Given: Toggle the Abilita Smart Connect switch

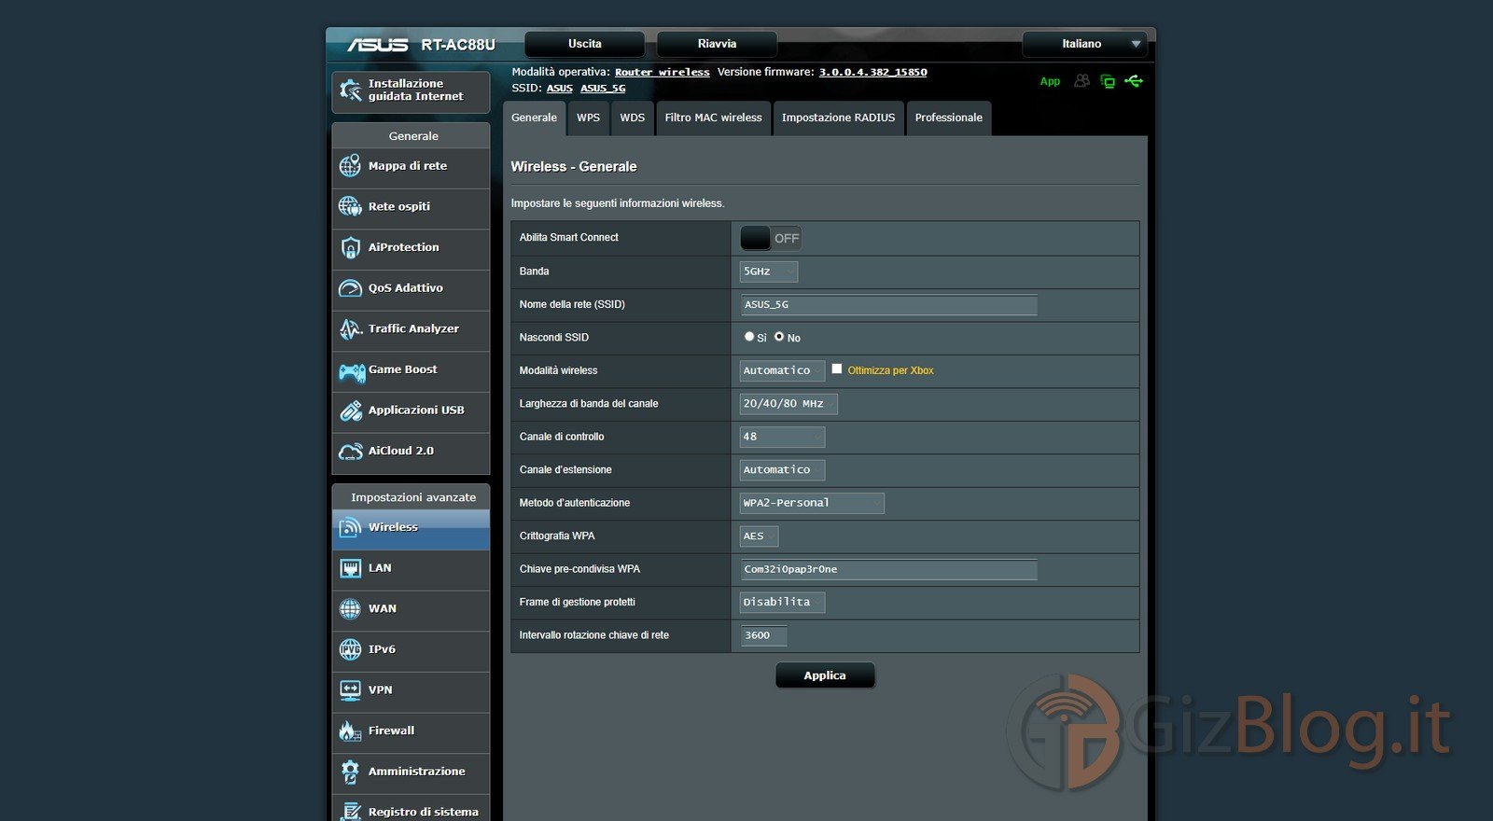Looking at the screenshot, I should 770,238.
